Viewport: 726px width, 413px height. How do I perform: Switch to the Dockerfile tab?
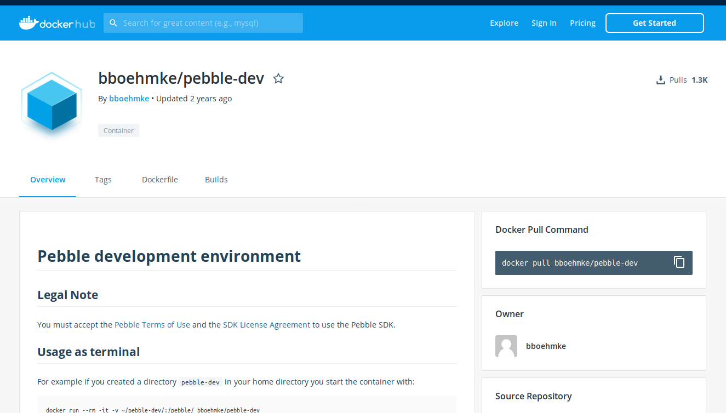coord(160,180)
